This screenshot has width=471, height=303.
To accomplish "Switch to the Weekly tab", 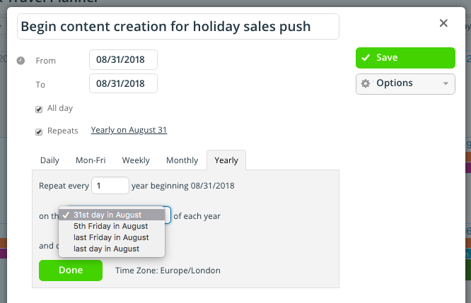I will click(136, 160).
